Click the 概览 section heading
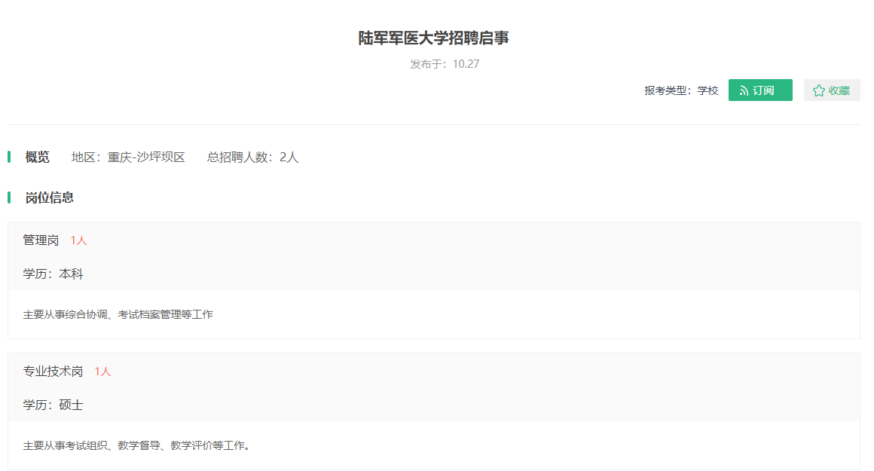The image size is (874, 471). point(38,158)
